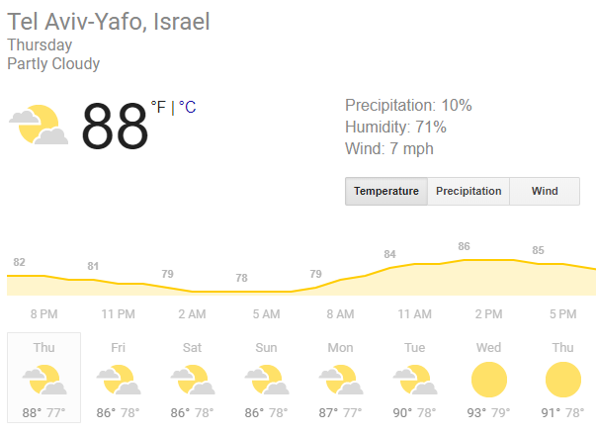Open the Precipitation graph tab

pos(468,191)
